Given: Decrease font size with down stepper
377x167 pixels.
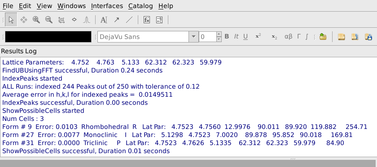Looking at the screenshot, I should click(x=219, y=39).
